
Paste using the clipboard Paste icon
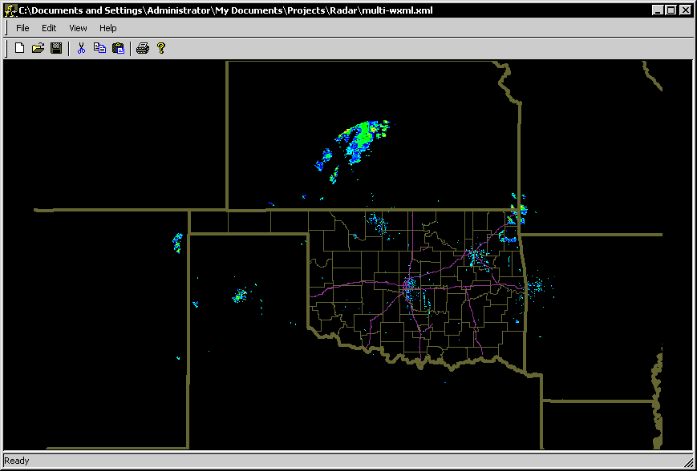click(117, 47)
